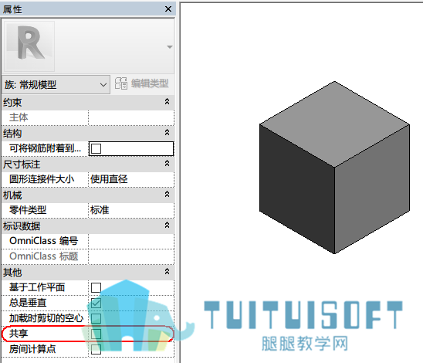Collapse the 标识数据 section

point(167,225)
